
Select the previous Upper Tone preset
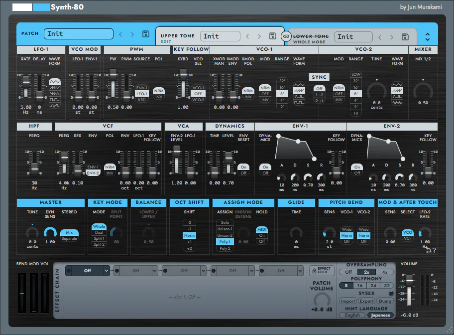(x=247, y=36)
